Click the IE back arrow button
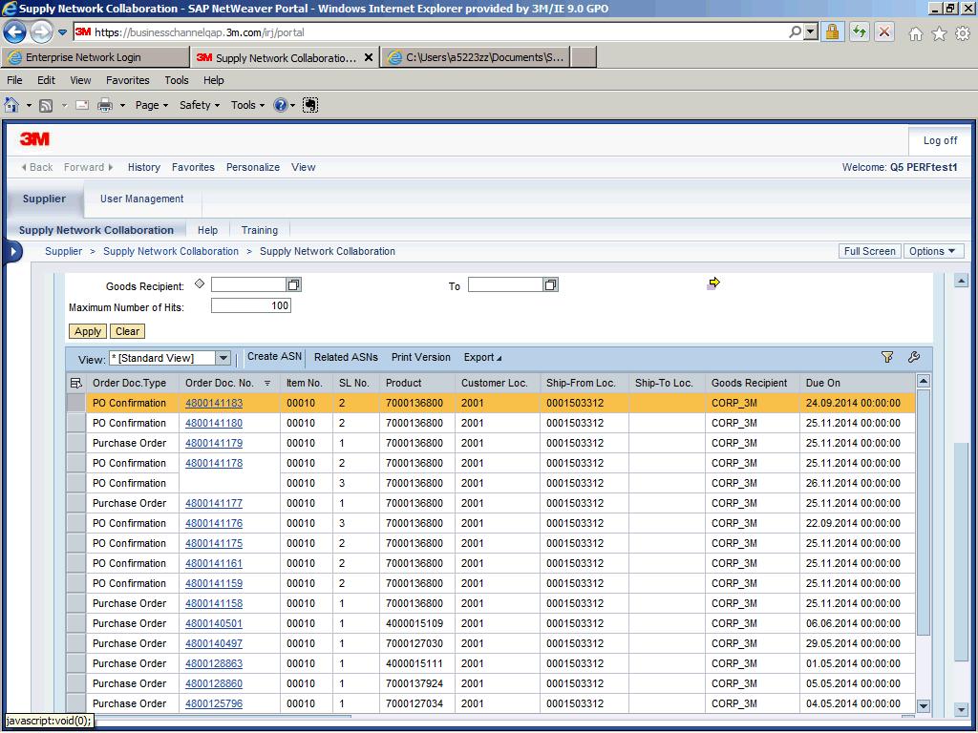 (x=15, y=31)
